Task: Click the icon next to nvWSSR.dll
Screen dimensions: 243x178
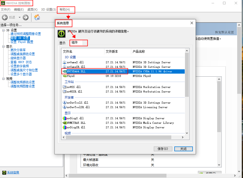Action: pos(64,92)
